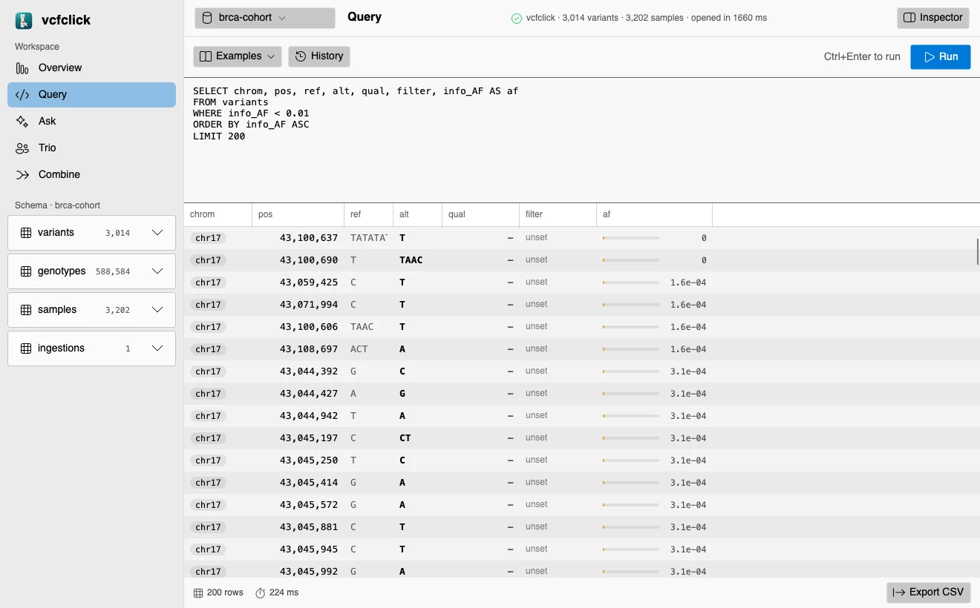The image size is (980, 608).
Task: Click the grid icon beside 200 rows
Action: click(x=198, y=593)
